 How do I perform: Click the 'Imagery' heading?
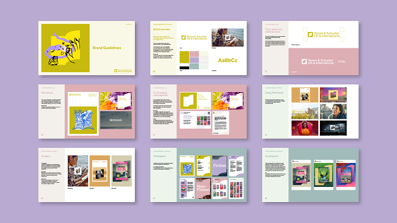[46, 156]
